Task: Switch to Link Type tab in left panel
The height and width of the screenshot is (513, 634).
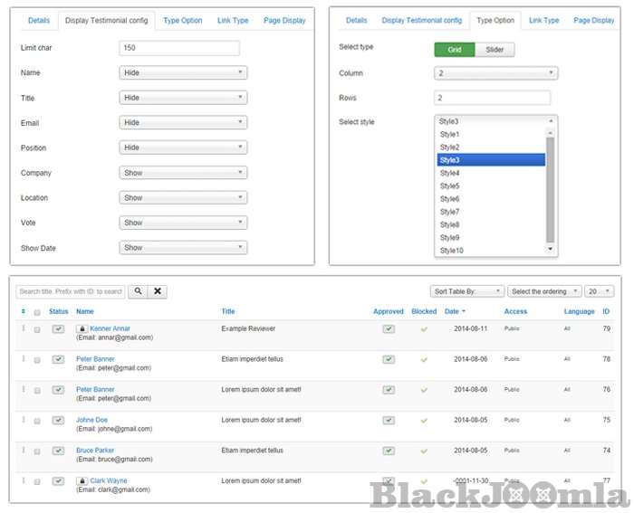Action: [x=233, y=20]
